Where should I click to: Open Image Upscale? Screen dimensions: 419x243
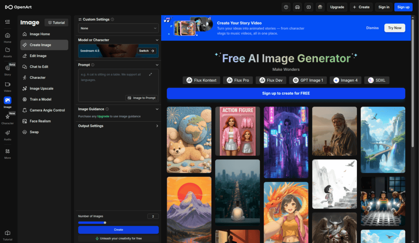click(44, 89)
